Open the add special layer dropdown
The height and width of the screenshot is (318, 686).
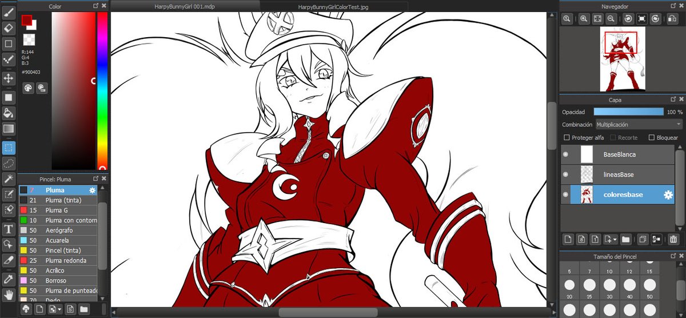(x=610, y=240)
